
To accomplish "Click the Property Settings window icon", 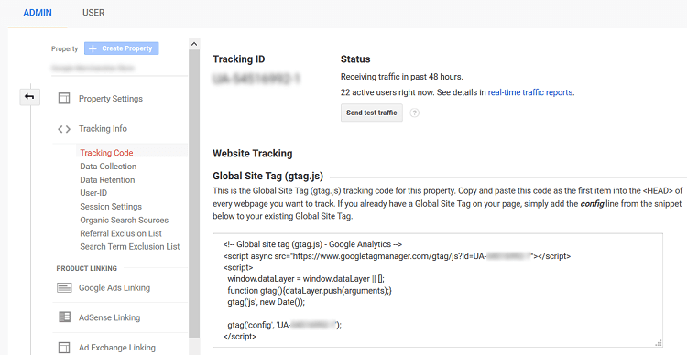I will pyautogui.click(x=64, y=99).
